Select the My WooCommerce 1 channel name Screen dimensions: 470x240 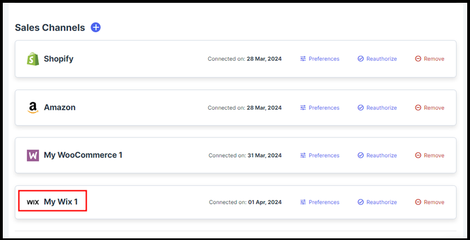click(x=83, y=155)
